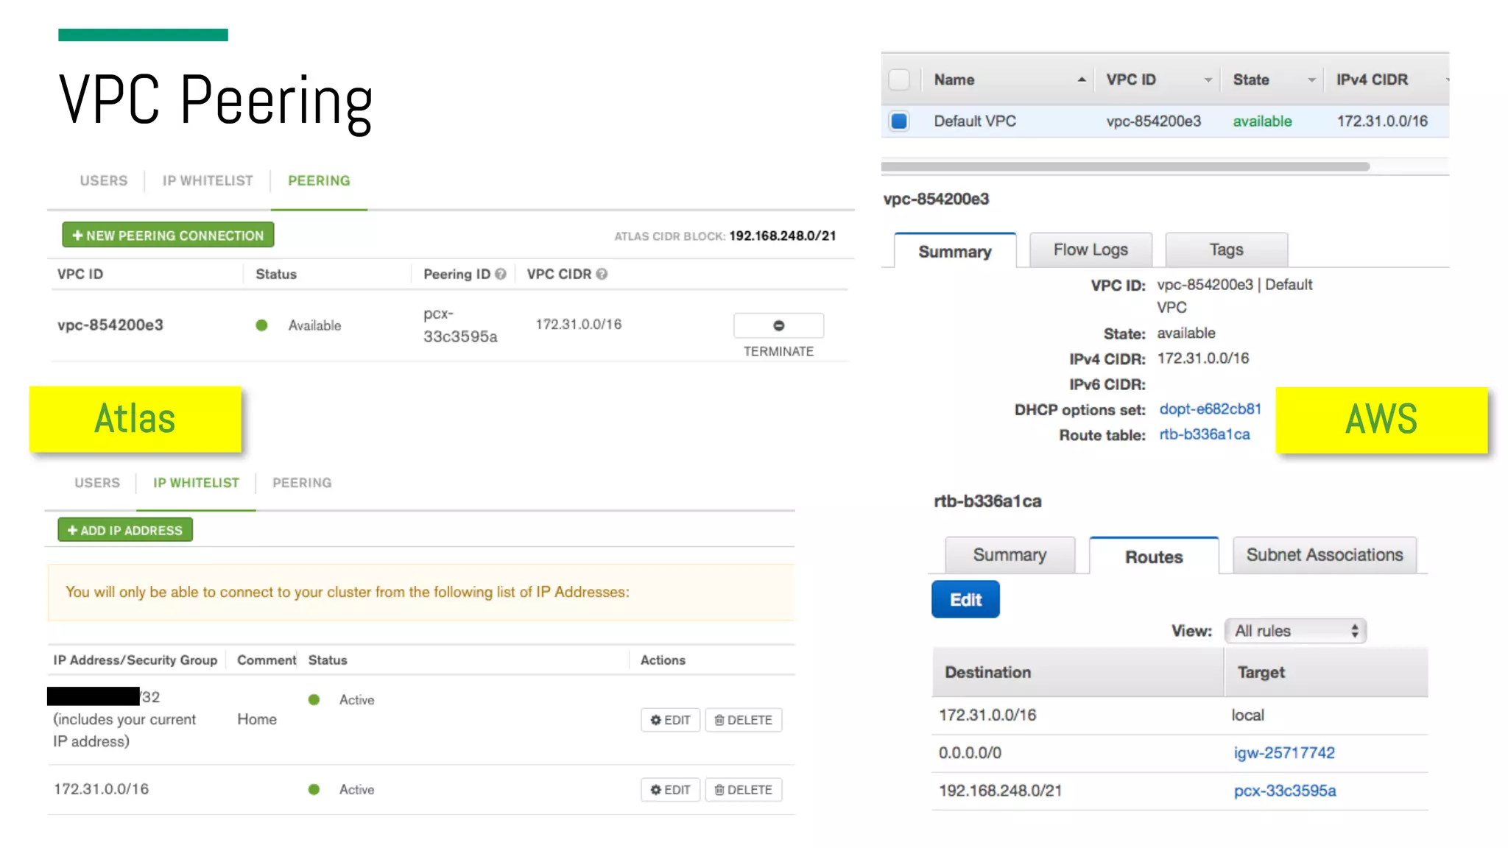
Task: Click the blue Edit routes button
Action: point(965,599)
